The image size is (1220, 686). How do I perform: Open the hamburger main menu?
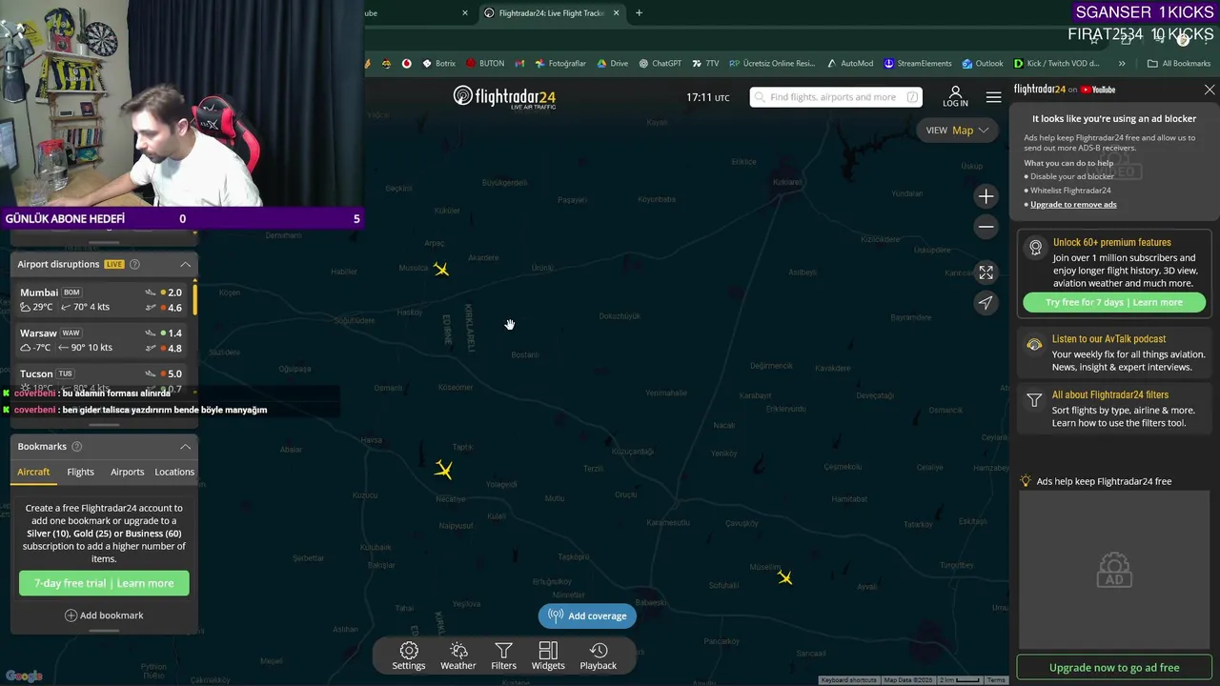click(x=993, y=97)
